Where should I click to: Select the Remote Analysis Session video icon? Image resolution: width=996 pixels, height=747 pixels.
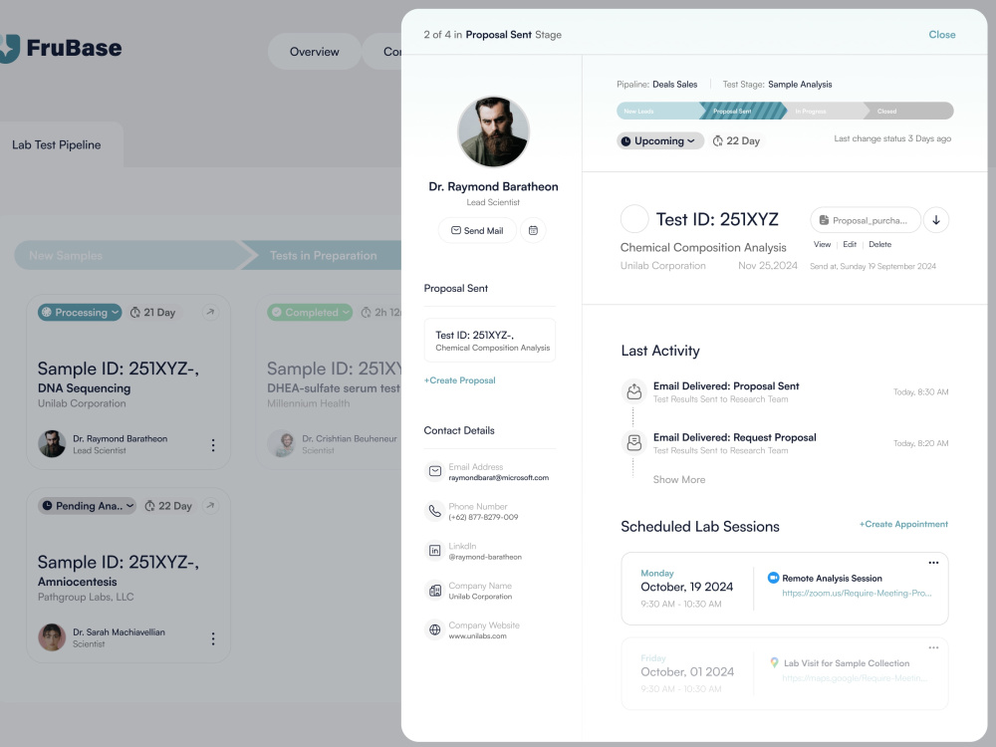tap(773, 577)
